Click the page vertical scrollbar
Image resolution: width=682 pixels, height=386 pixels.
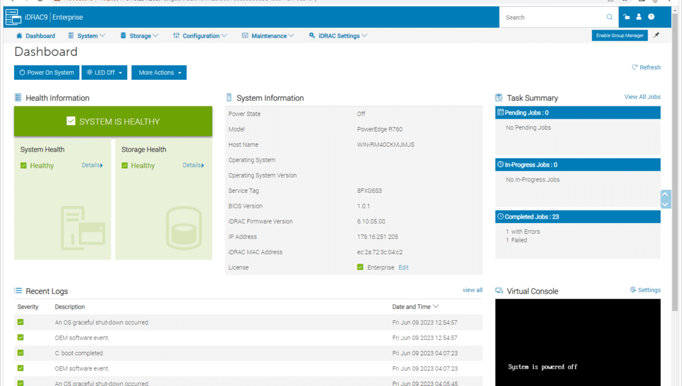click(675, 161)
